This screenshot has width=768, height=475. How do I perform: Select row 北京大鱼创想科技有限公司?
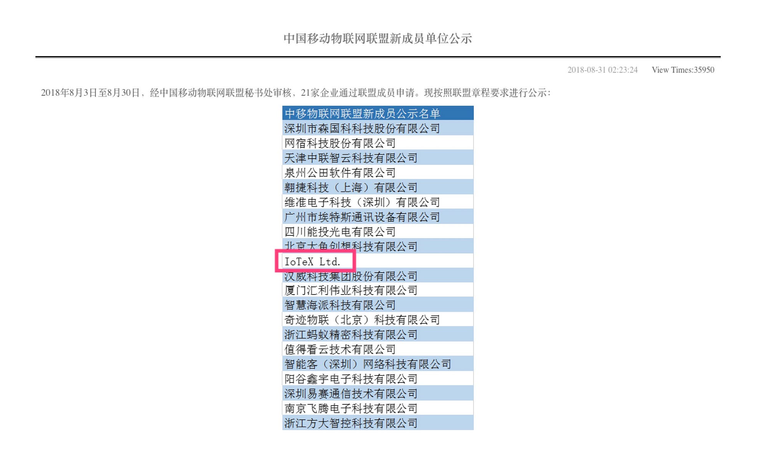coord(378,246)
